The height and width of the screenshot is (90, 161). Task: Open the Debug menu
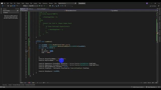[27, 3]
